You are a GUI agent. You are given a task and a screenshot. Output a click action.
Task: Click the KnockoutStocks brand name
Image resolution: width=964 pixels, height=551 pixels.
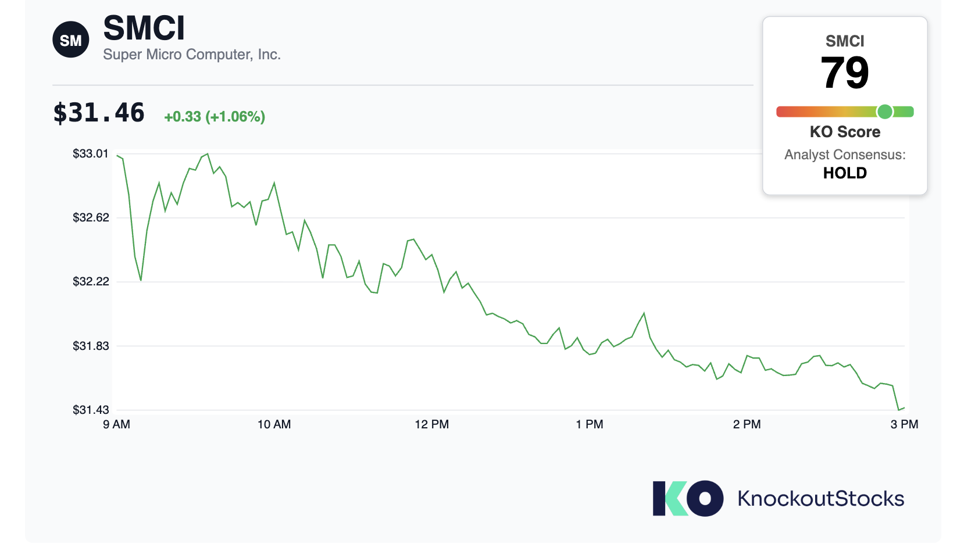click(x=821, y=499)
